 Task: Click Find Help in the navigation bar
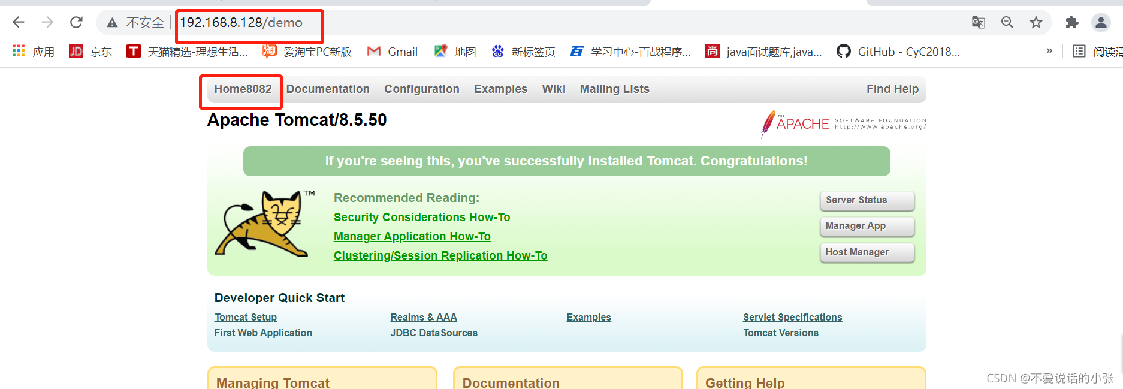892,89
